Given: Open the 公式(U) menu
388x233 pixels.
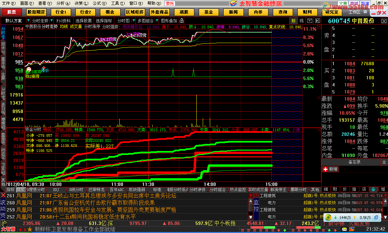Looking at the screenshot, I should (x=100, y=3).
